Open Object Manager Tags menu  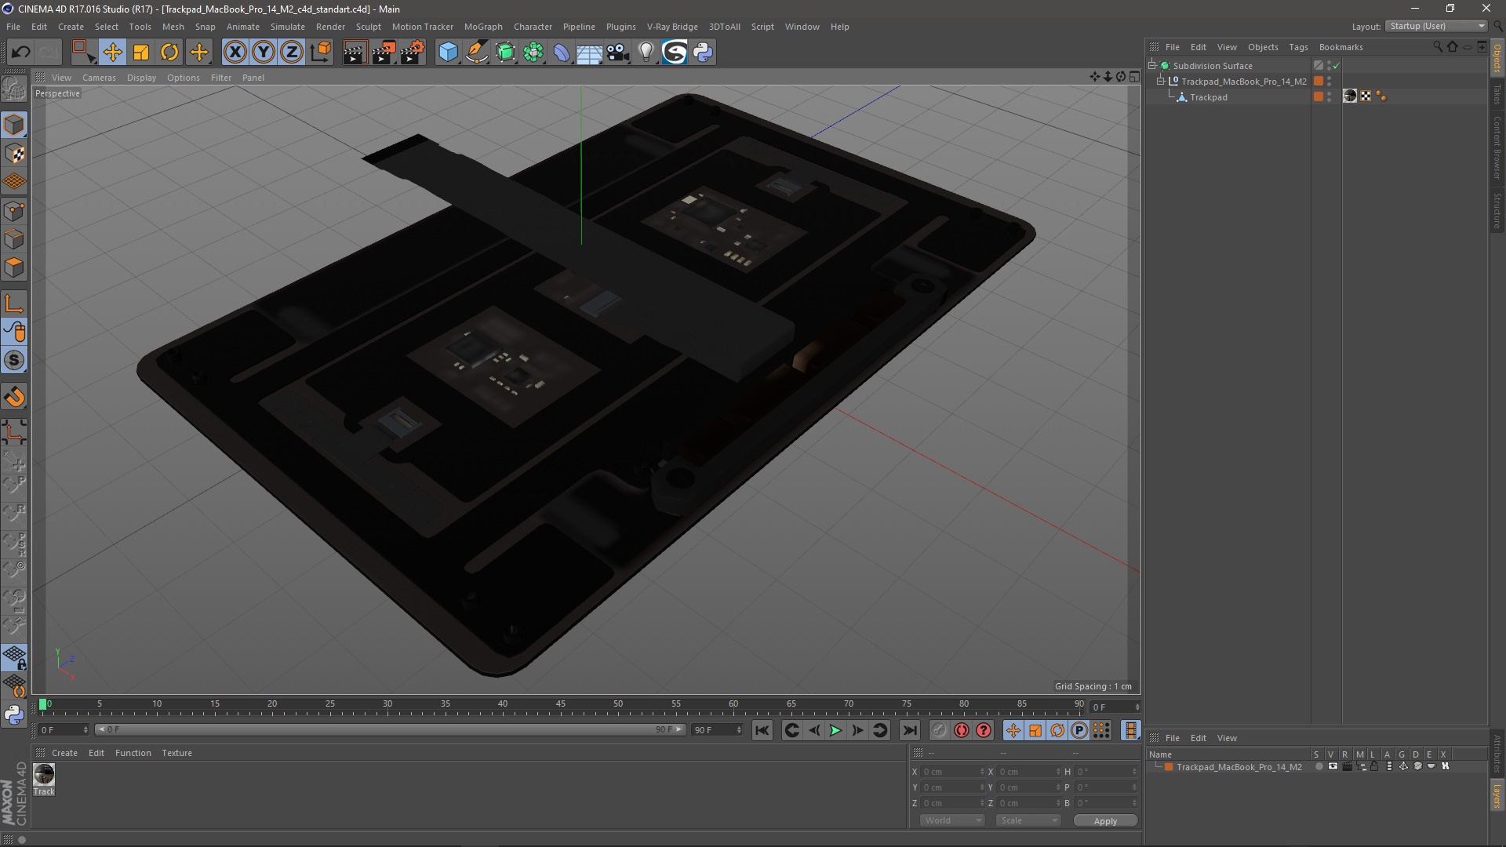(x=1298, y=47)
